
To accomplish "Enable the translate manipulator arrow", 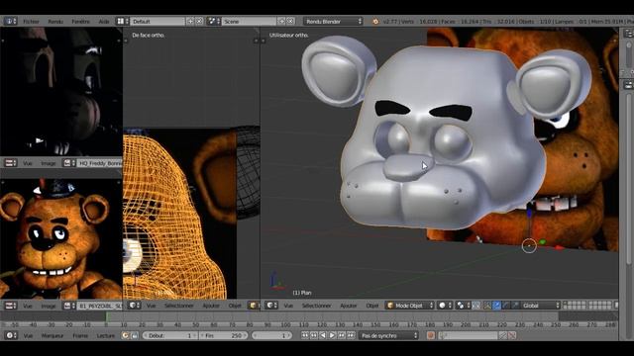I will tap(497, 306).
